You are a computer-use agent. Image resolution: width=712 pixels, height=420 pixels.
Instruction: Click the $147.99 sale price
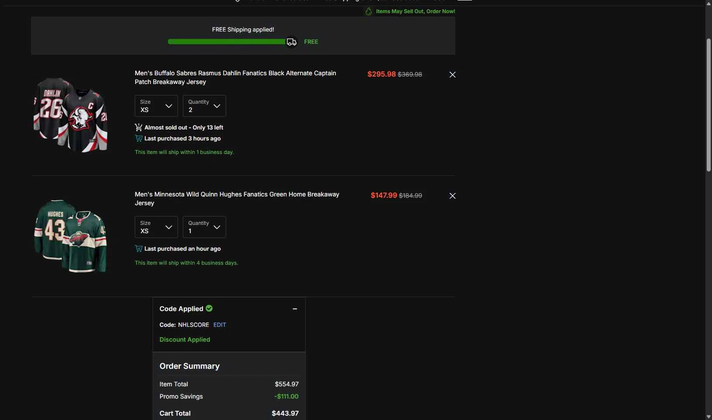pyautogui.click(x=384, y=196)
